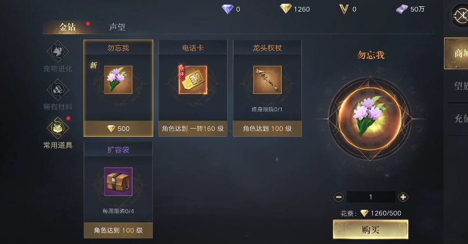Click the 500 gold diamond price bar
The image size is (468, 244).
coord(118,129)
